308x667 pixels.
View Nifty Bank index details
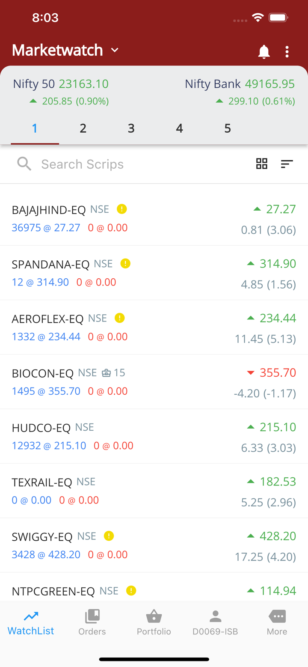click(x=240, y=91)
